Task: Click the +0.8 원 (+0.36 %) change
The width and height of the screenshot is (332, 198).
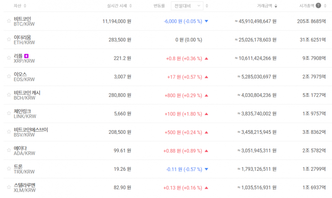Action: 184,58
